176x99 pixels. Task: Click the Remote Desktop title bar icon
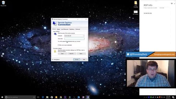click(x=53, y=19)
